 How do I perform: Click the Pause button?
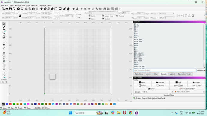tap(142, 83)
